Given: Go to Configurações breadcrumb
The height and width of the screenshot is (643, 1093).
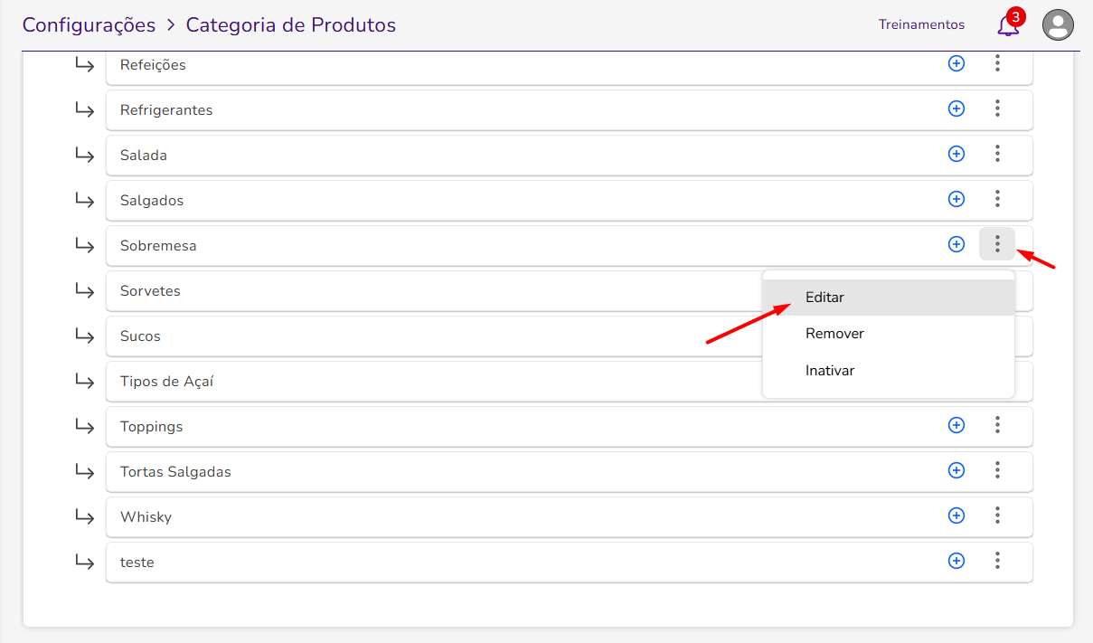Looking at the screenshot, I should coord(89,25).
